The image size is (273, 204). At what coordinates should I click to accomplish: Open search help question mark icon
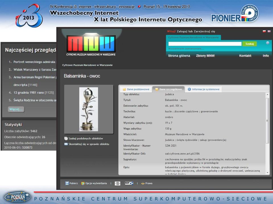pyautogui.click(x=268, y=43)
